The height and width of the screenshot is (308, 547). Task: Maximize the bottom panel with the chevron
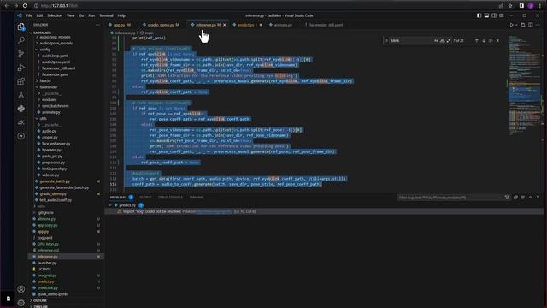pyautogui.click(x=531, y=198)
